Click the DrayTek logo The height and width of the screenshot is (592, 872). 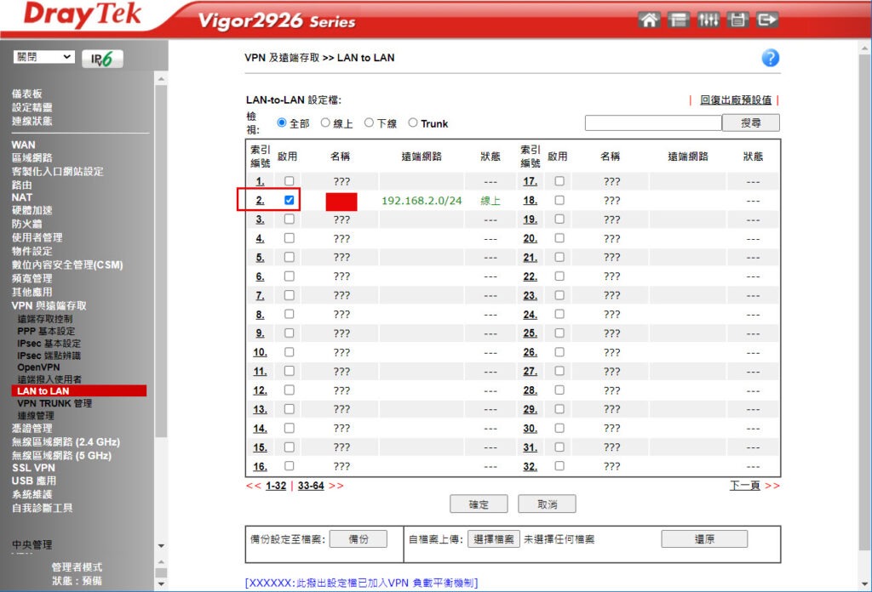83,15
